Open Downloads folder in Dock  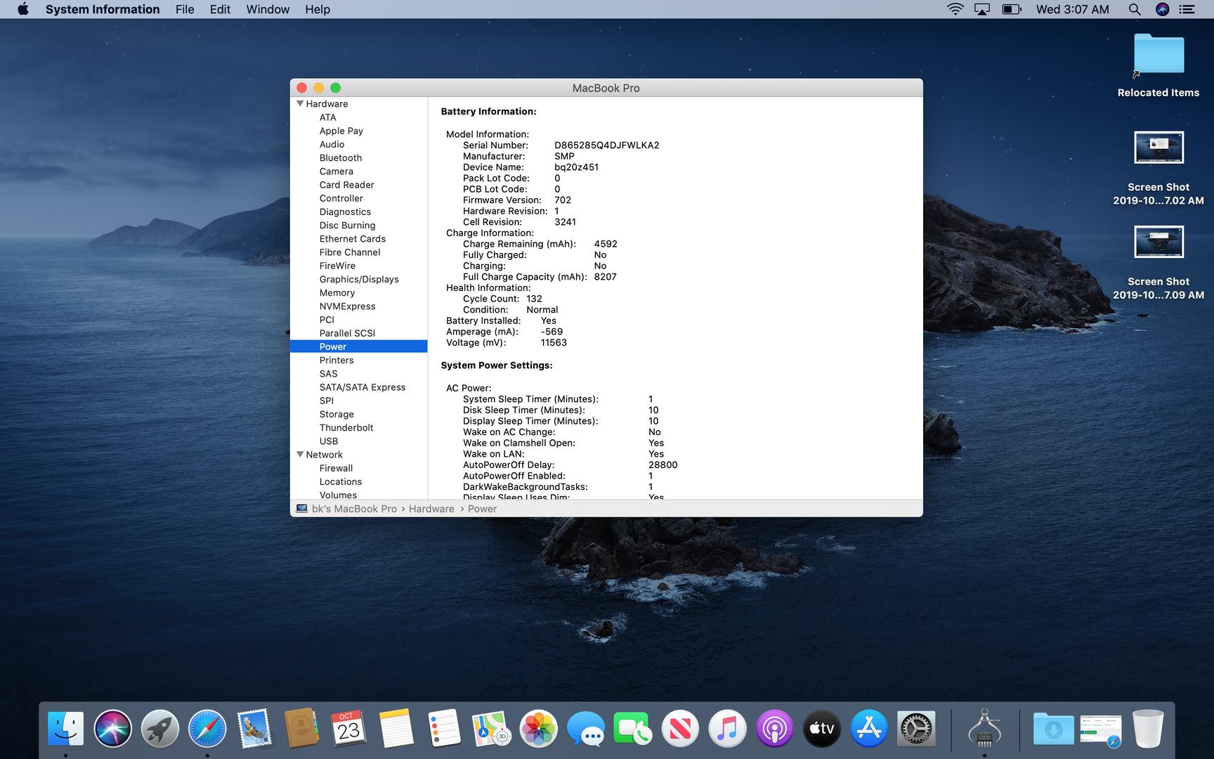coord(1053,730)
